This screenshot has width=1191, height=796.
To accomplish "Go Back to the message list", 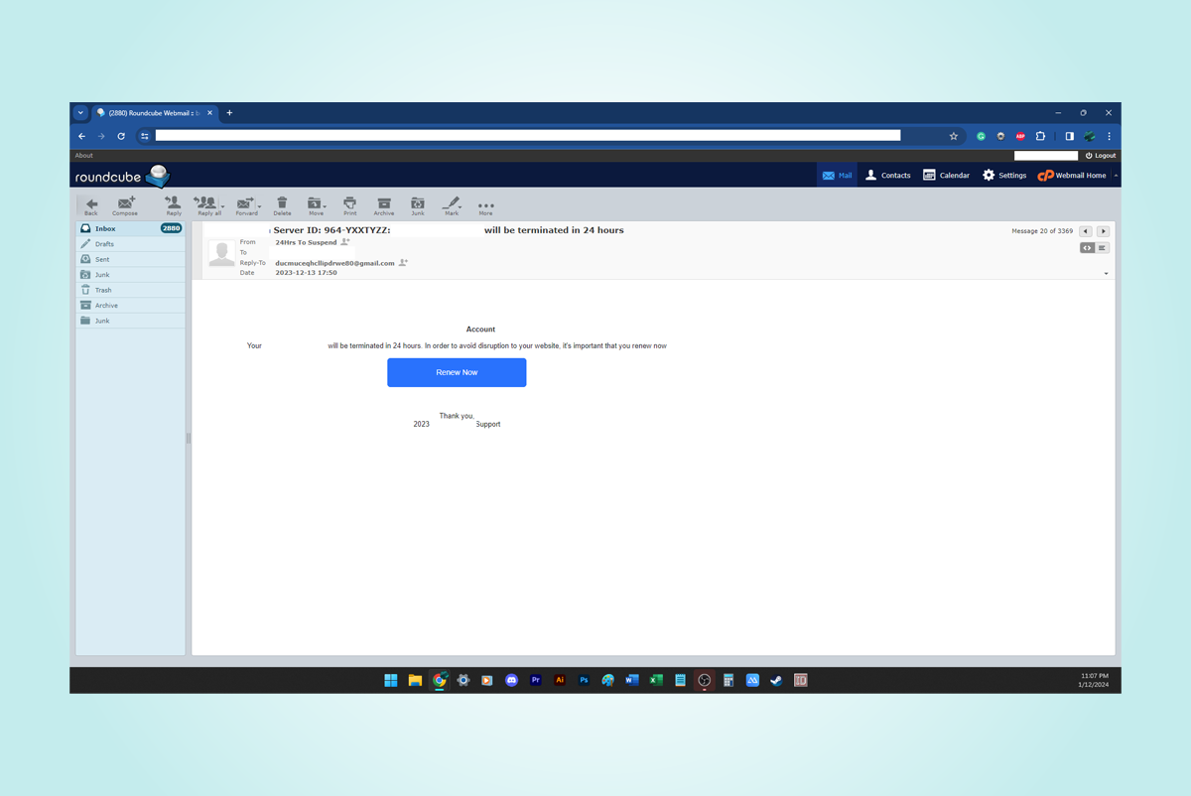I will (x=91, y=204).
